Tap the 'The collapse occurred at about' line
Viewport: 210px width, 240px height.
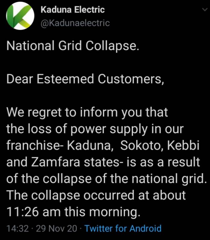pyautogui.click(x=96, y=195)
